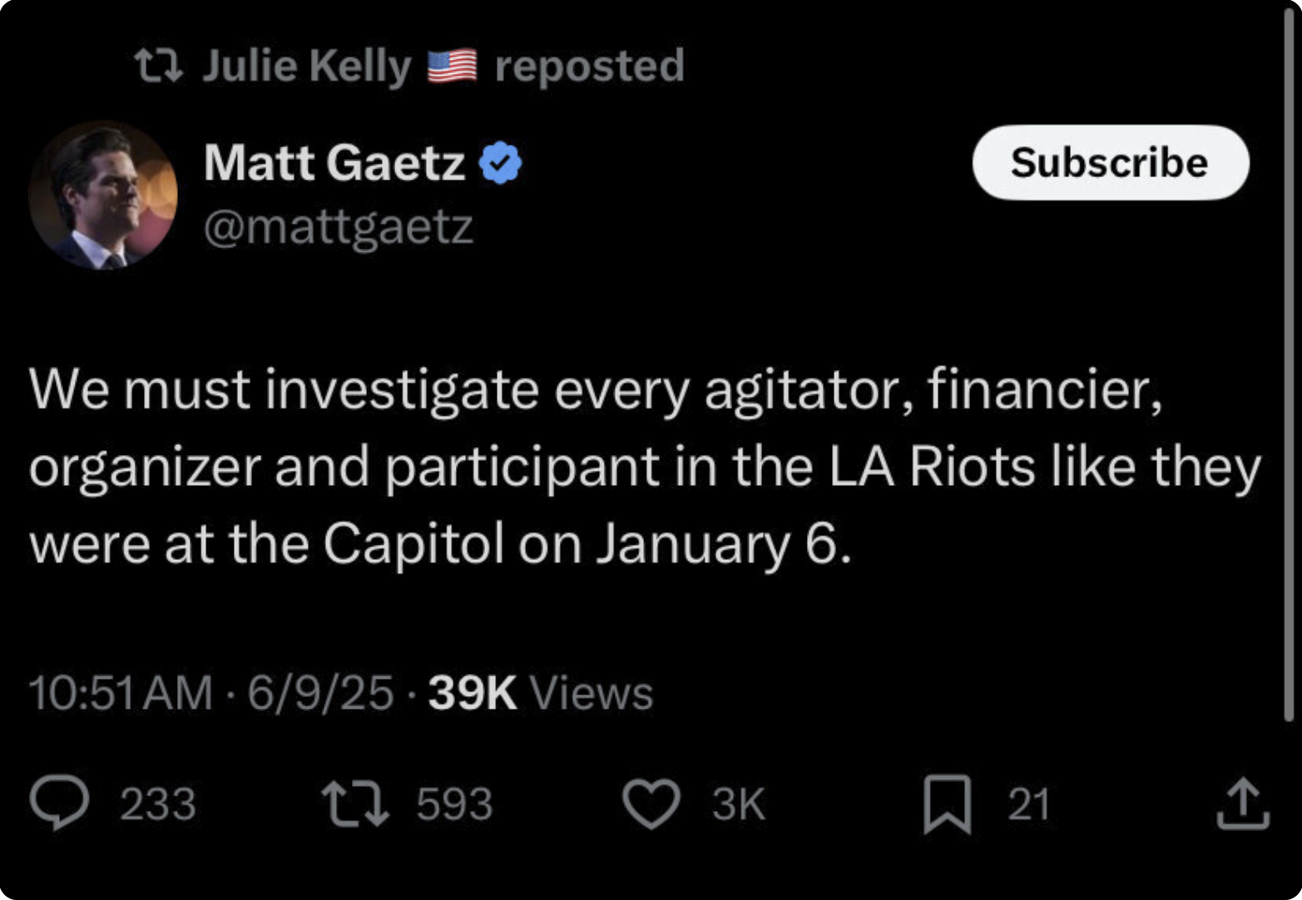This screenshot has height=900, width=1302.
Task: Like the post with the heart icon
Action: tap(651, 804)
